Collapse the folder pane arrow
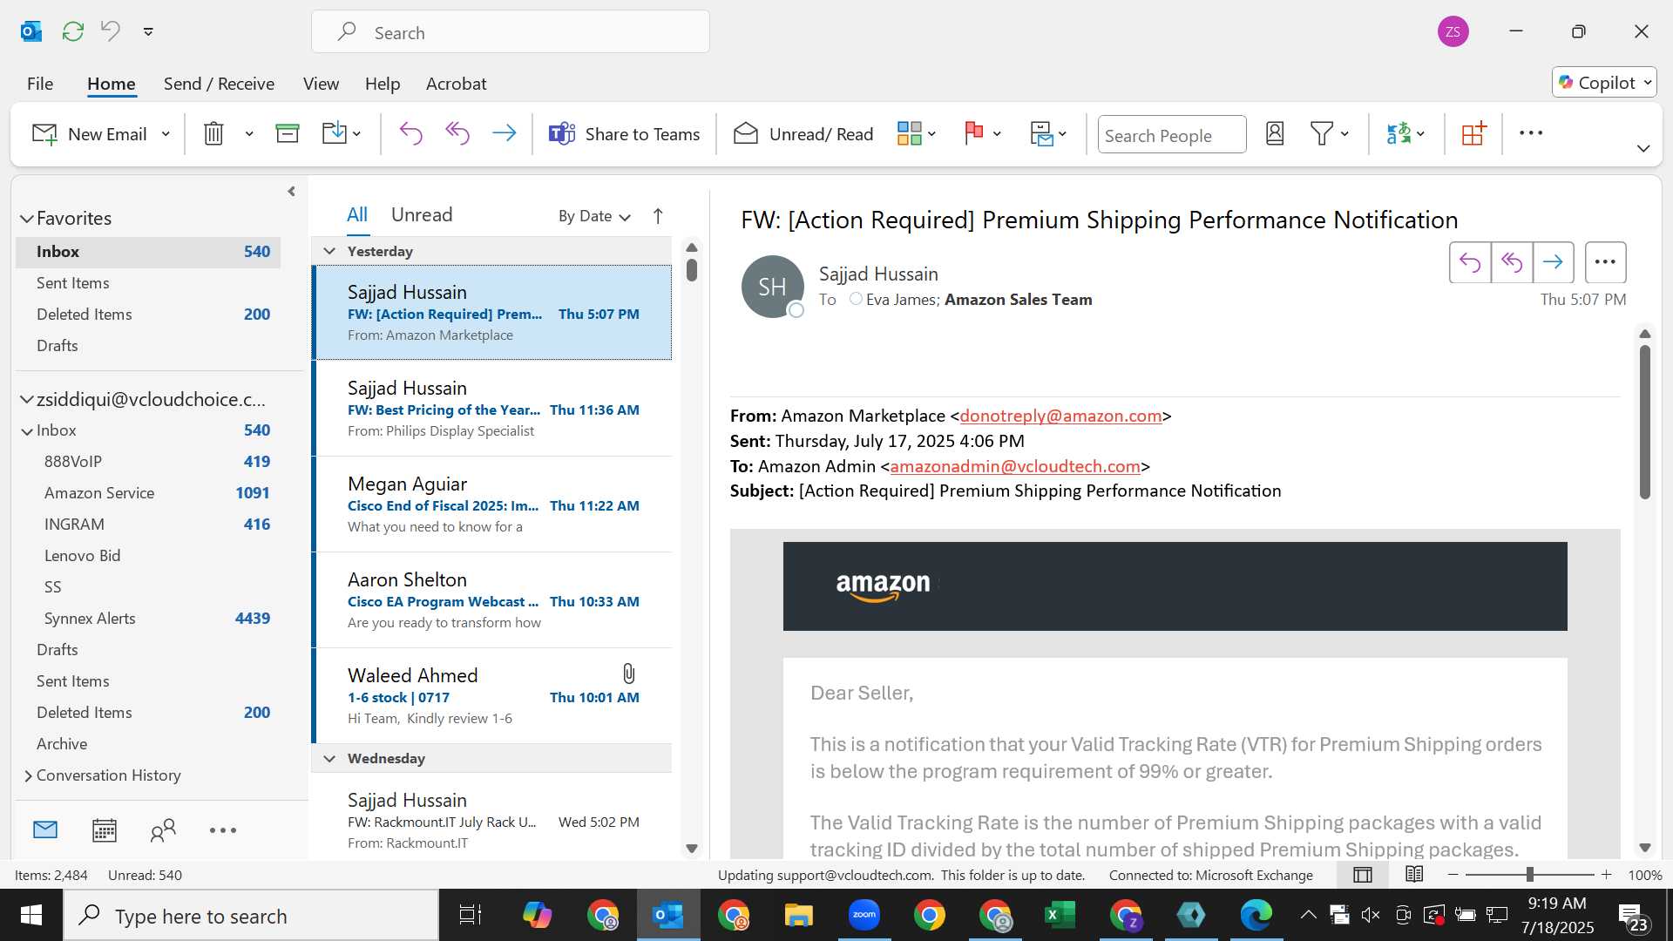This screenshot has height=941, width=1673. pyautogui.click(x=291, y=192)
